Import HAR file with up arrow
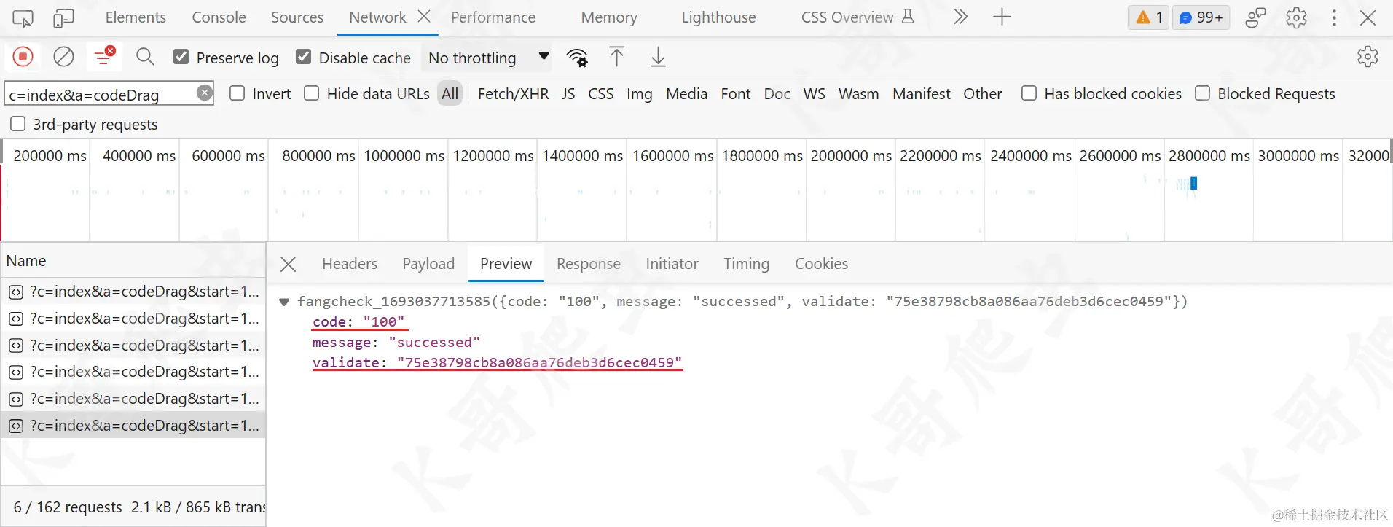 tap(616, 56)
